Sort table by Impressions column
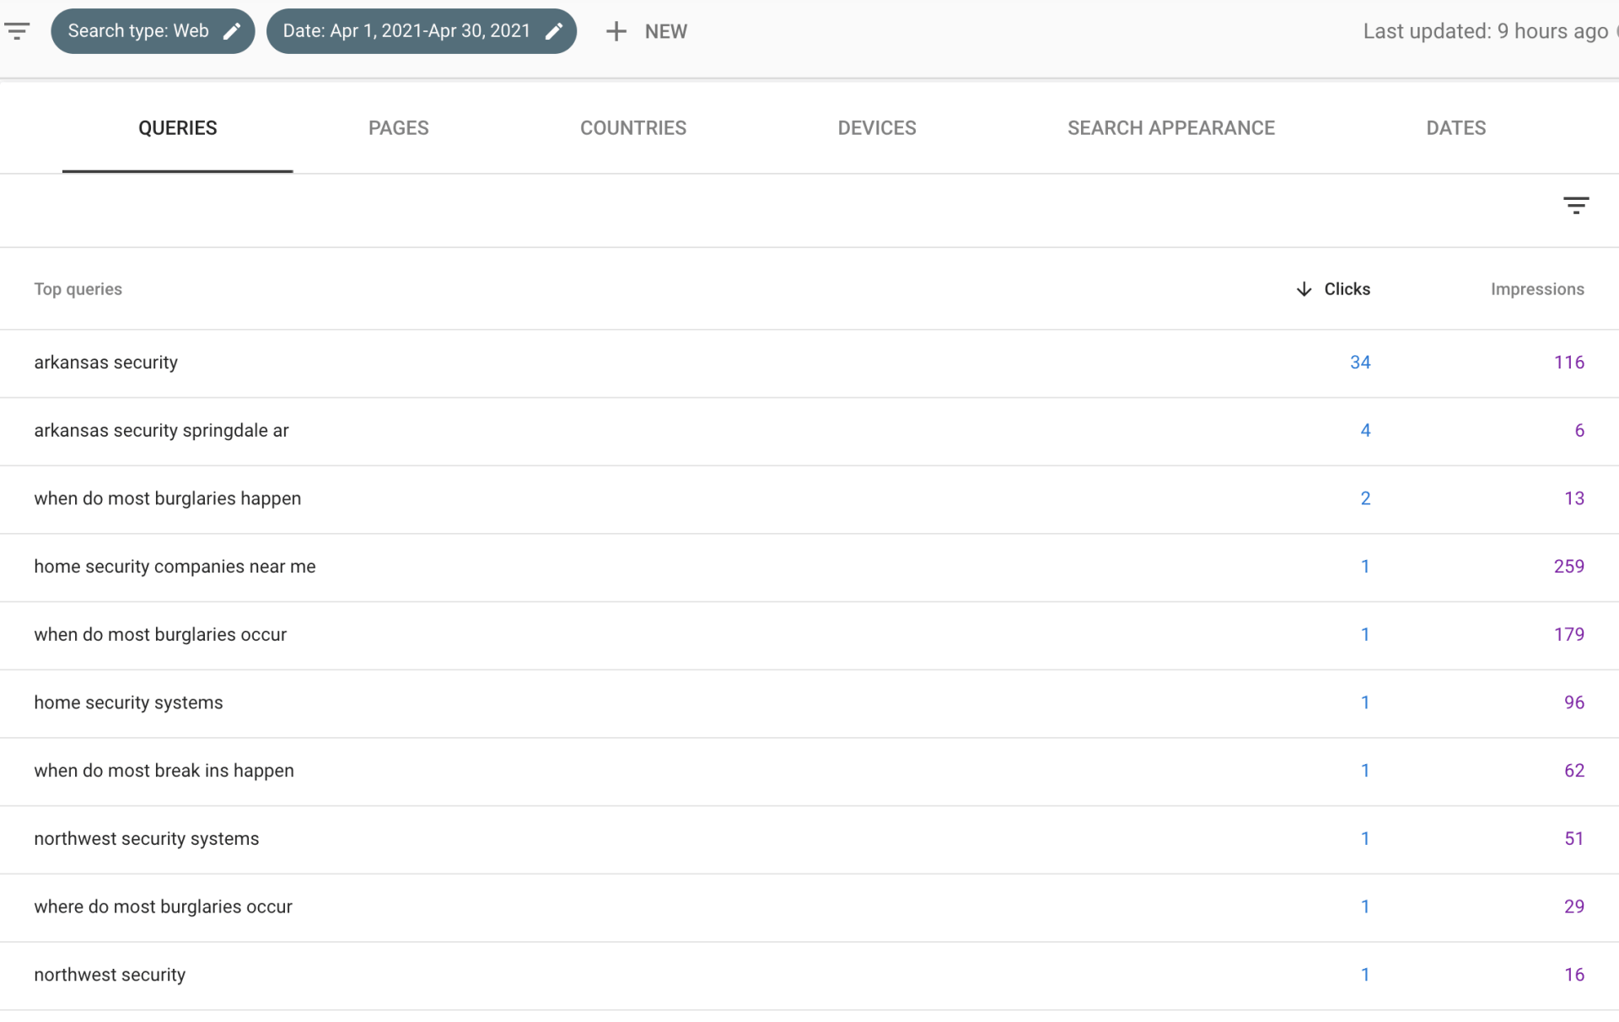Screen dimensions: 1619x1022 point(1536,289)
